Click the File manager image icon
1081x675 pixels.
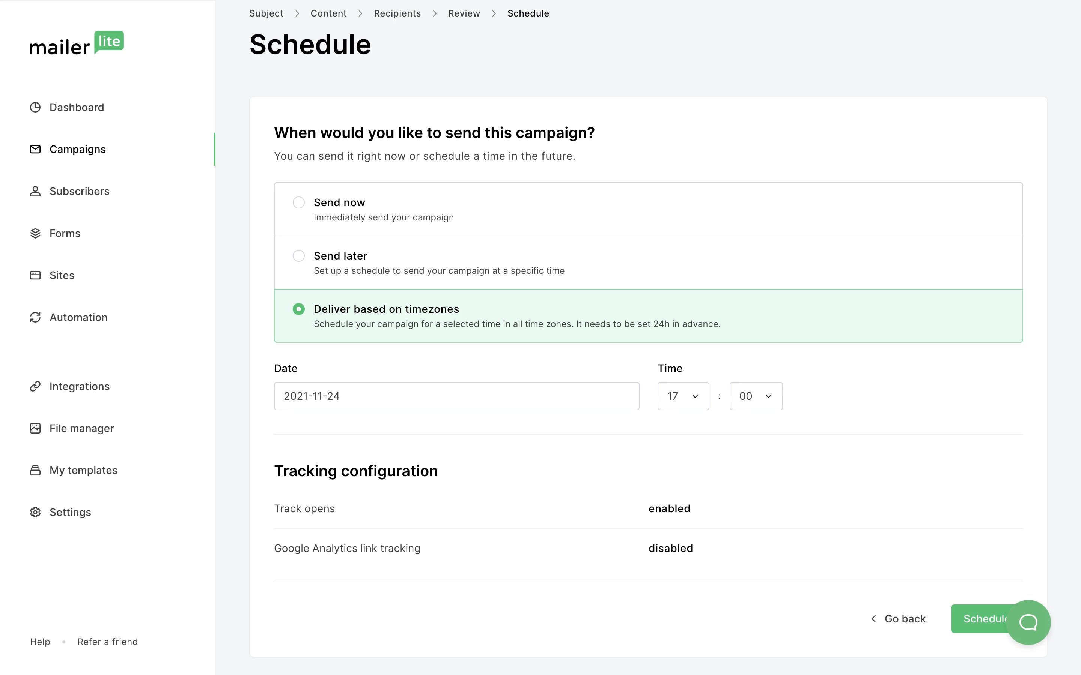pos(35,428)
